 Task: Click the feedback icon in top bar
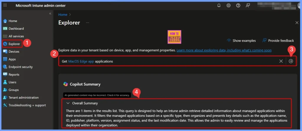248,6
